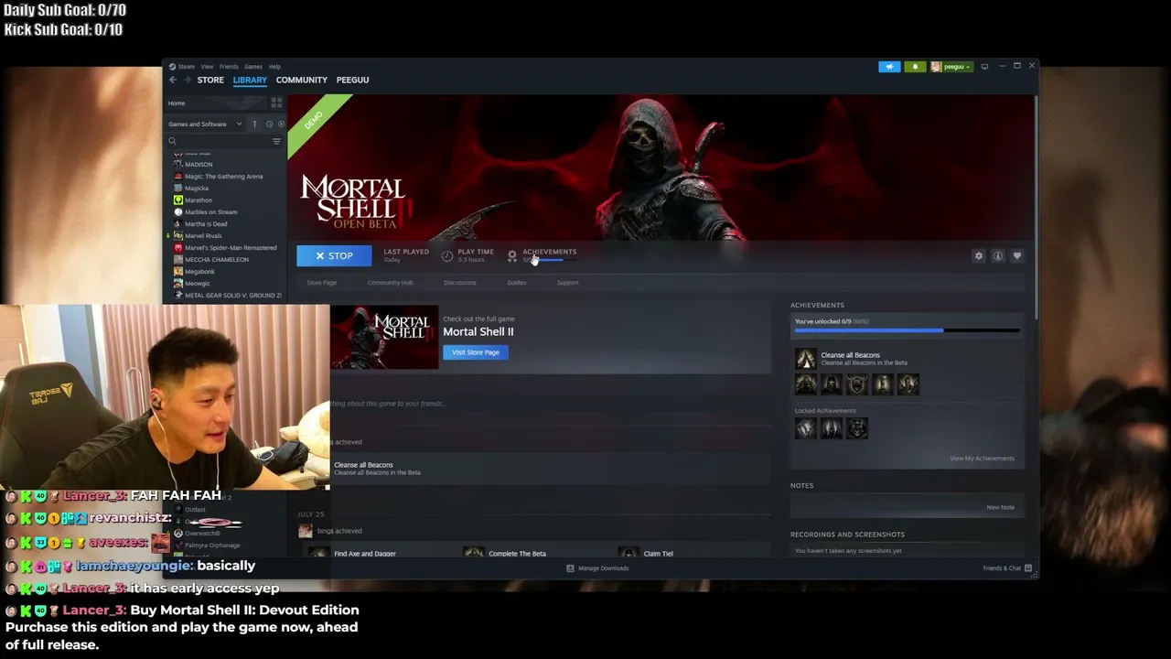
Task: Open the Guides link
Action: pyautogui.click(x=517, y=283)
